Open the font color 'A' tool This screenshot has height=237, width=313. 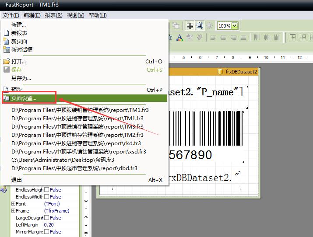coord(179,37)
